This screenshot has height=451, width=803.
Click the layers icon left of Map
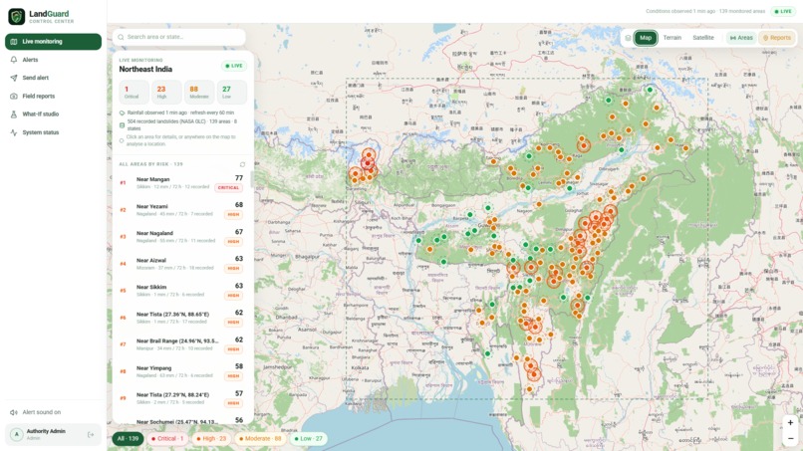coord(628,38)
